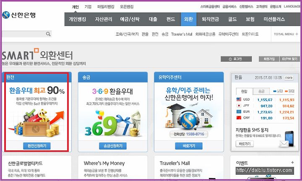This screenshot has height=181, width=302.
Task: Click the 전화상담 1588-8716 label
Action: [189, 134]
